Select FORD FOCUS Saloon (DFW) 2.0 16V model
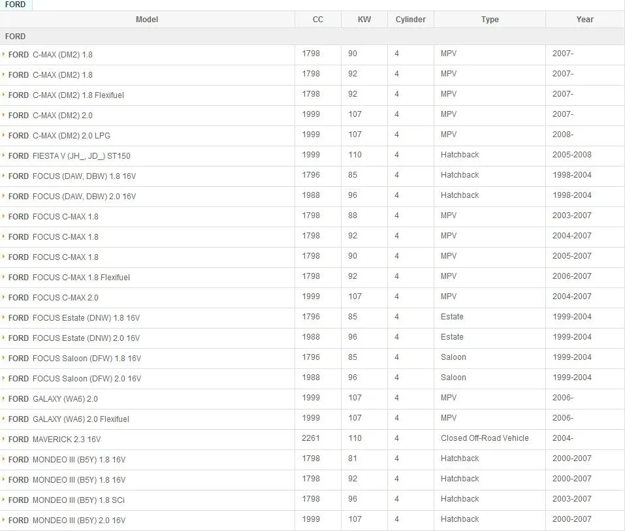The width and height of the screenshot is (625, 531). click(74, 379)
